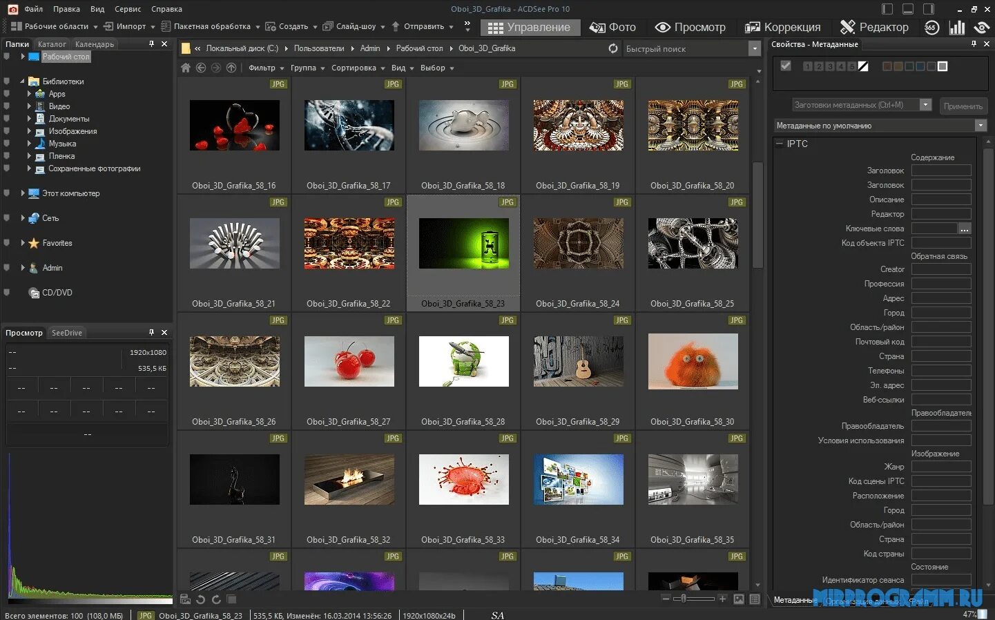
Task: Switch to the Календарь tab
Action: point(95,44)
